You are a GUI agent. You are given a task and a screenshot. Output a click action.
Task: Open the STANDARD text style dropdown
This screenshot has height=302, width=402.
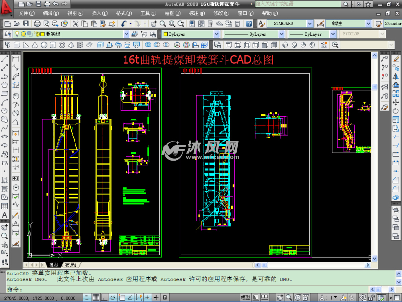pos(309,23)
